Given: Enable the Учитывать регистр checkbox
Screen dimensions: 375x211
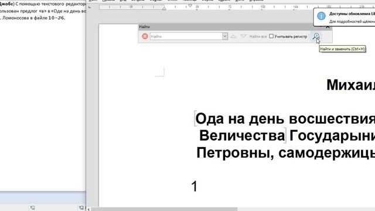Looking at the screenshot, I should (271, 36).
